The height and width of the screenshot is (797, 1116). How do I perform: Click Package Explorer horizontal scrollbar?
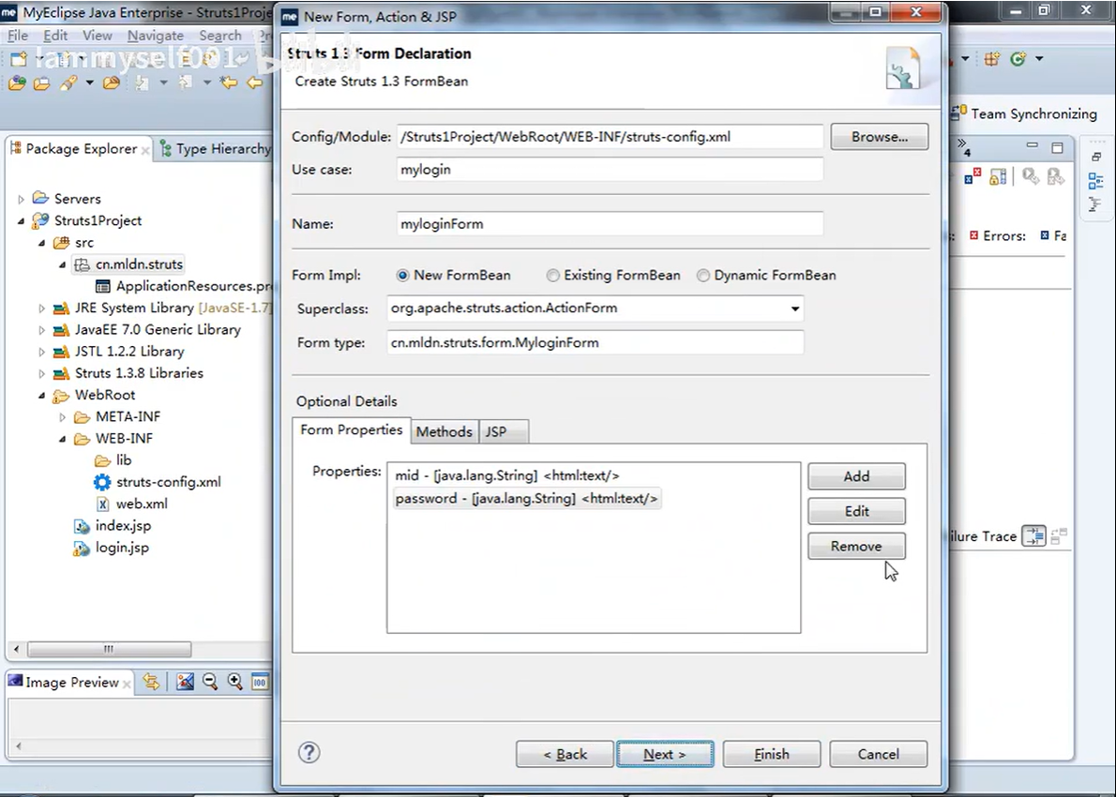109,649
